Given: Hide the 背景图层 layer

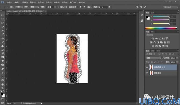Looking at the screenshot, I should (147, 73).
